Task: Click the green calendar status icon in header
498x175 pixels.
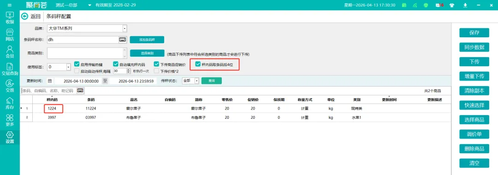Action: tap(404, 6)
